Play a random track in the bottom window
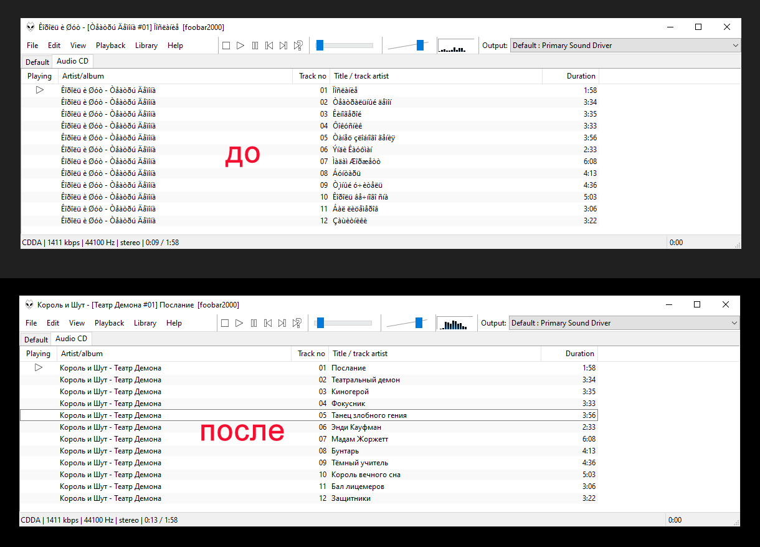 click(297, 323)
